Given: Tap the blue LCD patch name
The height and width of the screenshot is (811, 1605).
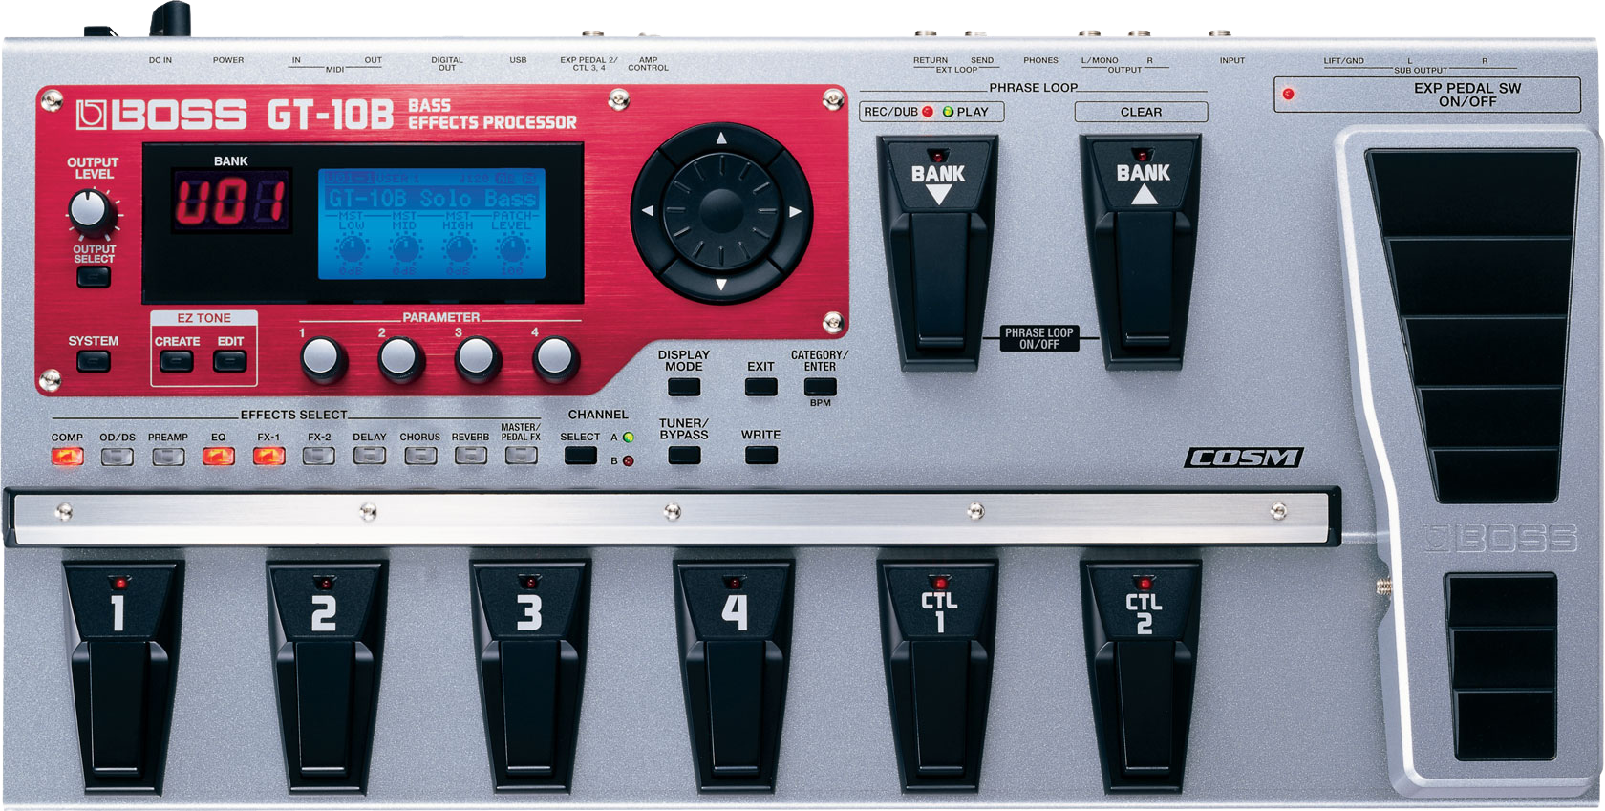Looking at the screenshot, I should (431, 199).
